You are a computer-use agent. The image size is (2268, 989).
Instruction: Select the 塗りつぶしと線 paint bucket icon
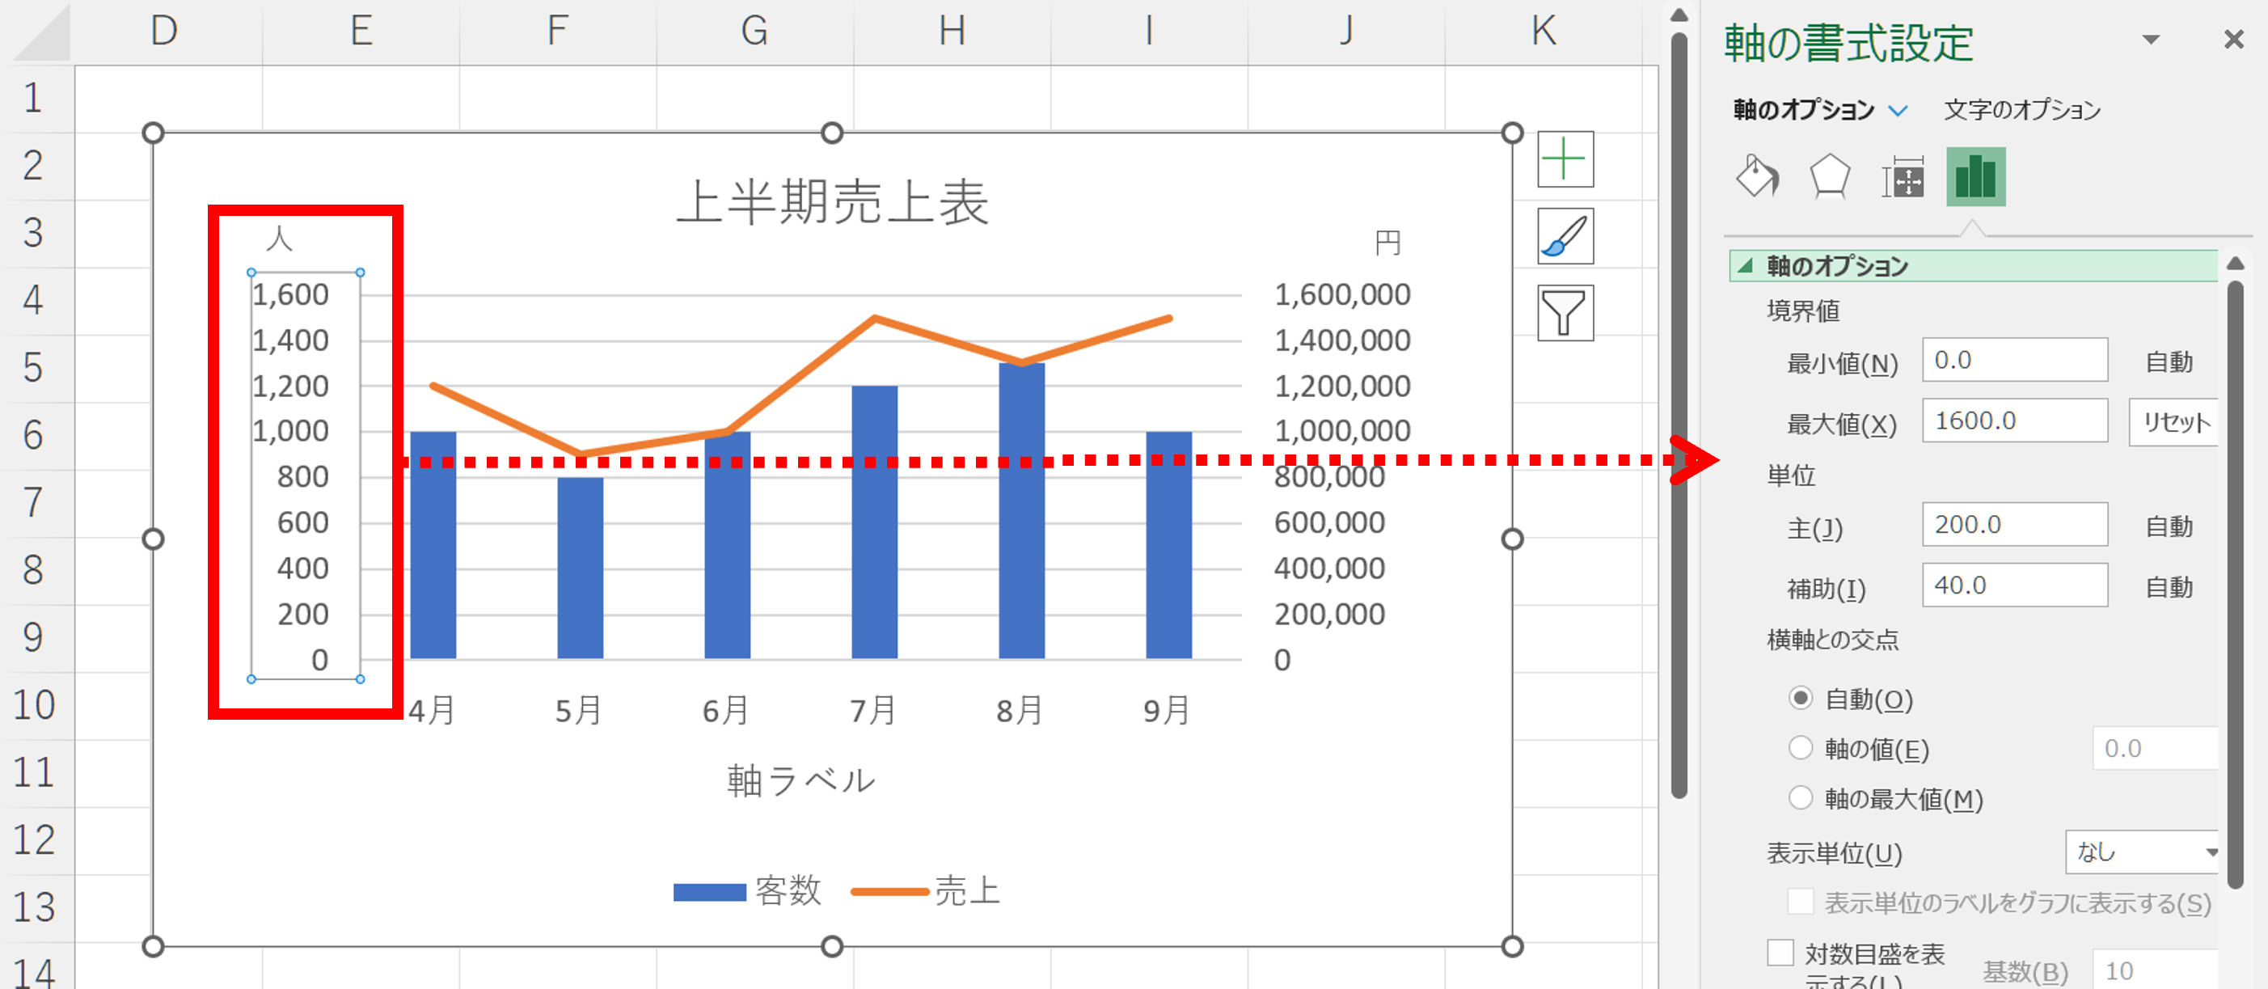[1756, 177]
